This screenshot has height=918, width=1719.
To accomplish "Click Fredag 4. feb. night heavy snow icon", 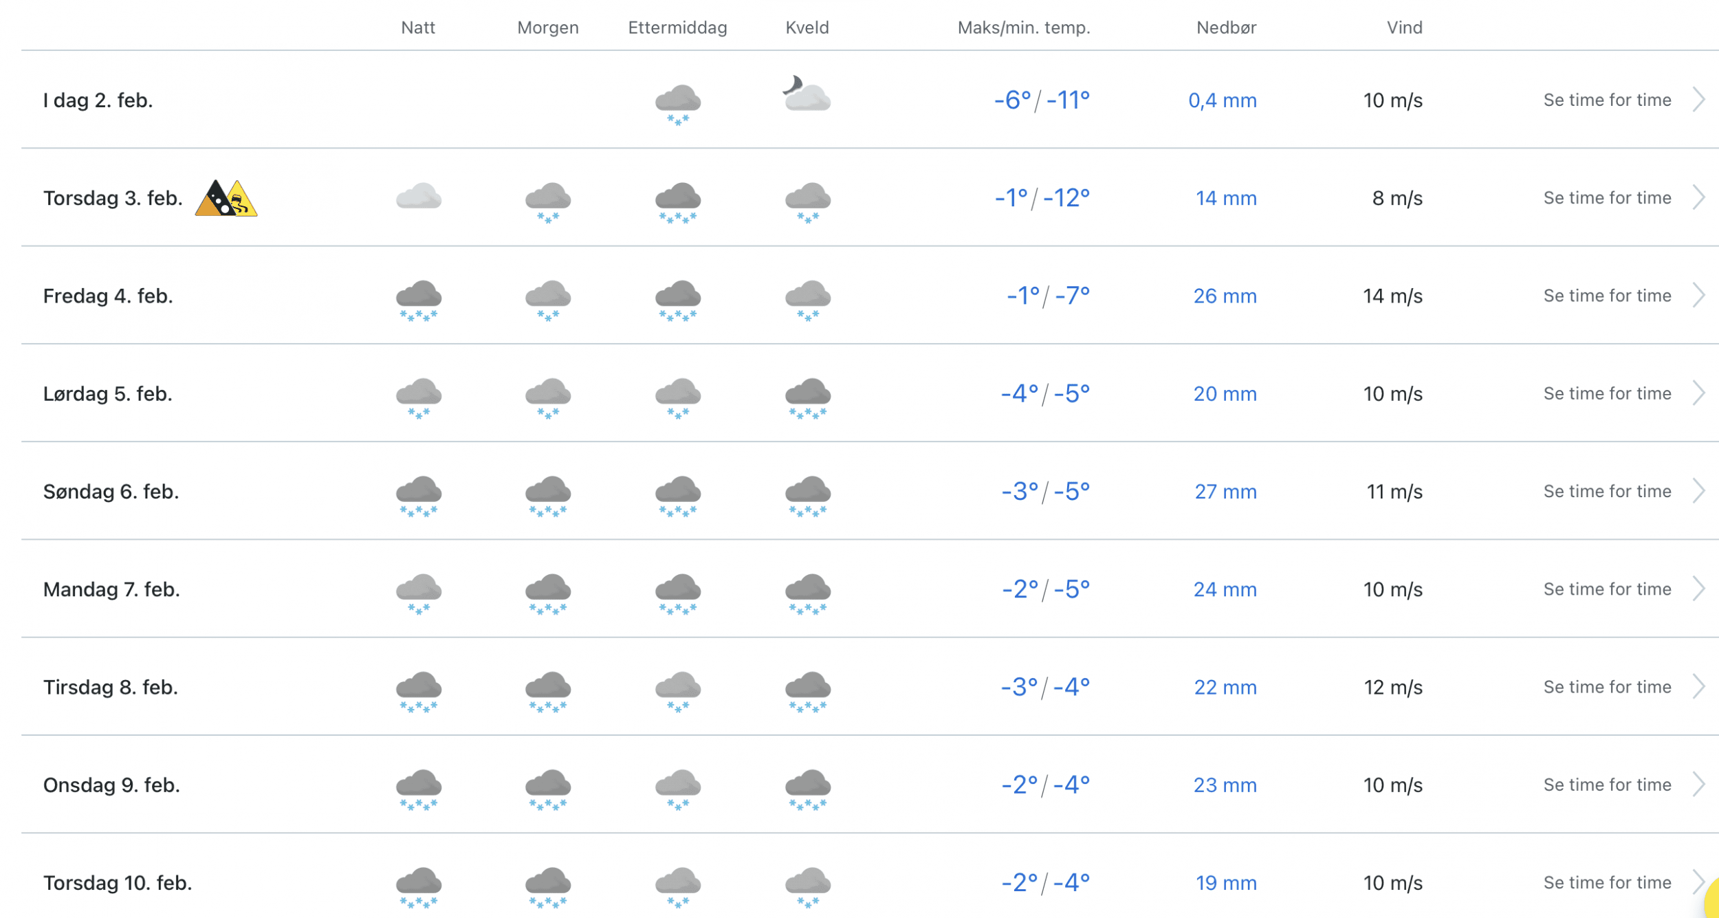I will 418,300.
